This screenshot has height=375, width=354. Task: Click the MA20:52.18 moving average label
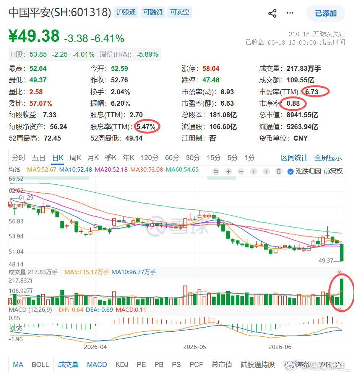pyautogui.click(x=111, y=170)
